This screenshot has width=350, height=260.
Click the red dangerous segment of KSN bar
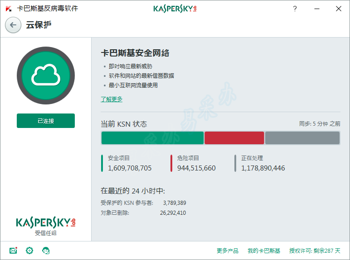click(x=234, y=138)
